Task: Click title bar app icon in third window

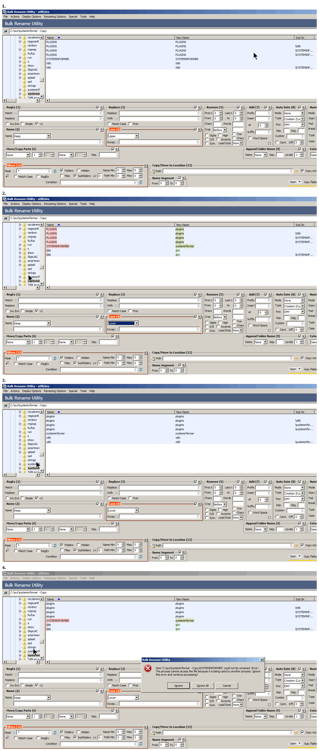Action: (x=5, y=386)
